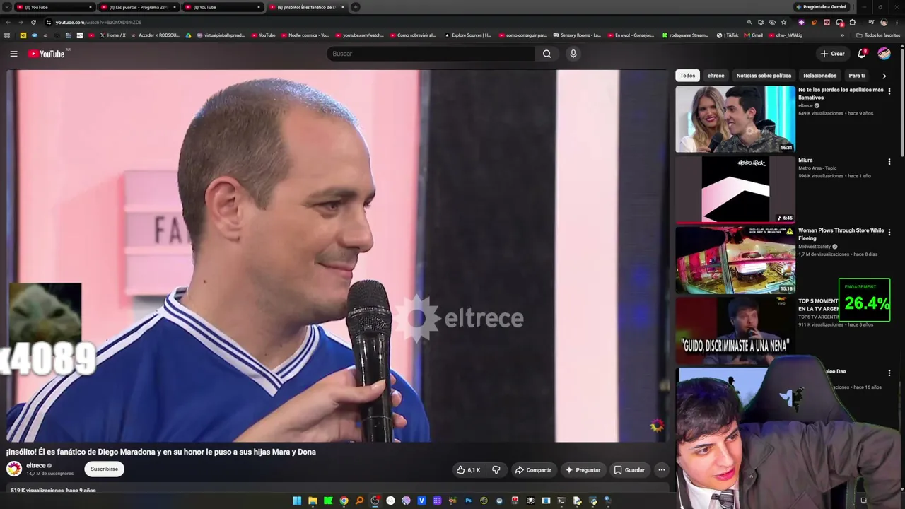Open the Chrome extensions puzzle icon

[x=852, y=22]
